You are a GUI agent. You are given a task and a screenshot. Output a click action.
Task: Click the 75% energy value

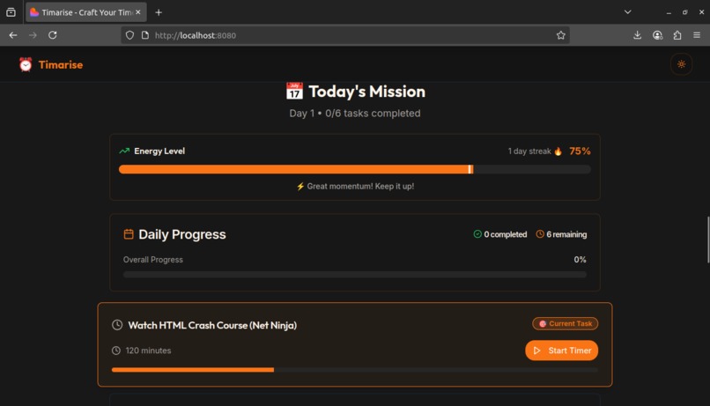pos(580,151)
